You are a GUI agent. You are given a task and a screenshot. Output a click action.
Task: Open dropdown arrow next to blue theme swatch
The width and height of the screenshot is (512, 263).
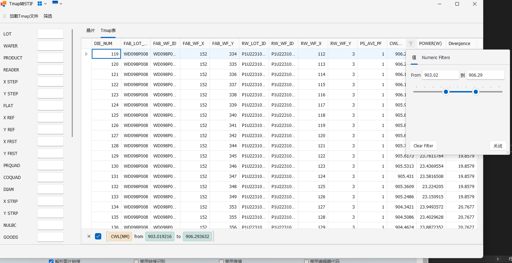[61, 4]
